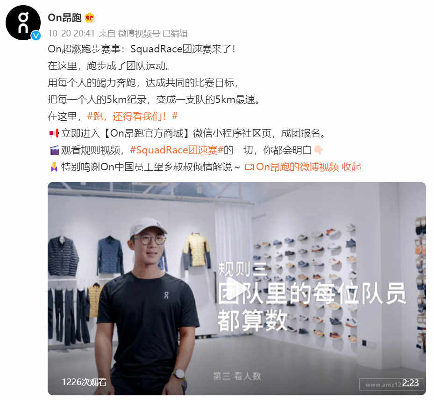The image size is (434, 400).
Task: Click the 10-20 20:41 post timestamp
Action: 71,34
